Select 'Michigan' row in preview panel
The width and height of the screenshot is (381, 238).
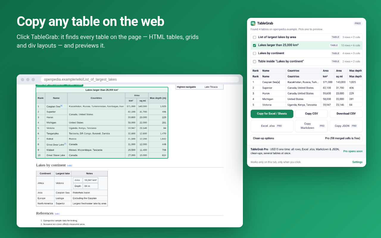click(x=307, y=99)
